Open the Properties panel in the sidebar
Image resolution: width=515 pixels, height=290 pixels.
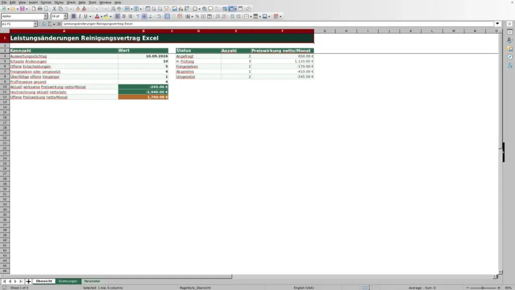click(x=510, y=32)
